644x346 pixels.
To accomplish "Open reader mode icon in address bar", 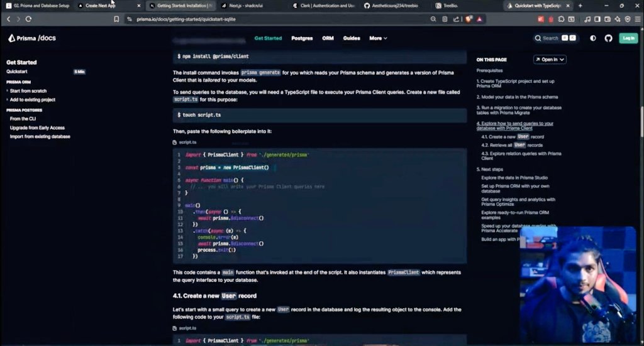I will 445,19.
